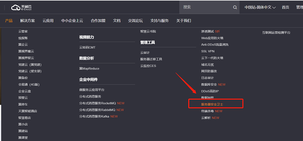Open the 解决方案 menu
This screenshot has width=303, height=141.
(27, 21)
